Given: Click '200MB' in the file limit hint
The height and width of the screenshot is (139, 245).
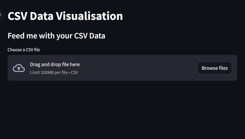Looking at the screenshot, I should 47,72.
